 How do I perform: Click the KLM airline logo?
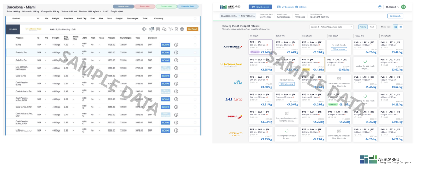(x=238, y=82)
